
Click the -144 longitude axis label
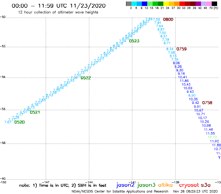tap(89, 182)
